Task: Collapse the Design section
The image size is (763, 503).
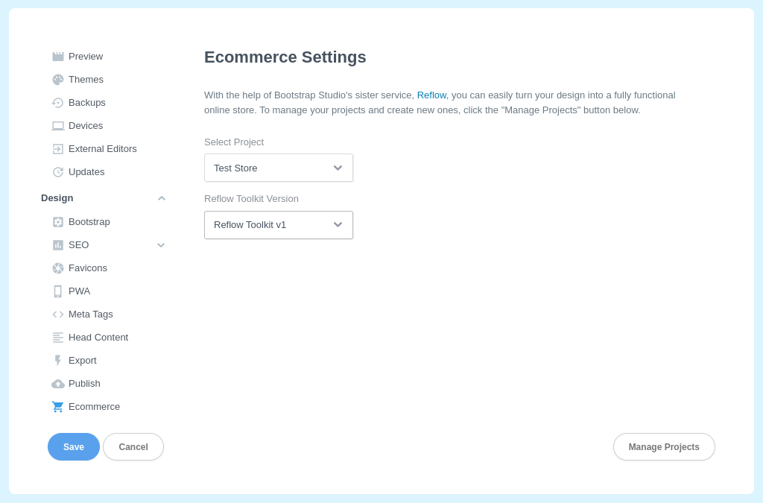Action: pos(161,197)
